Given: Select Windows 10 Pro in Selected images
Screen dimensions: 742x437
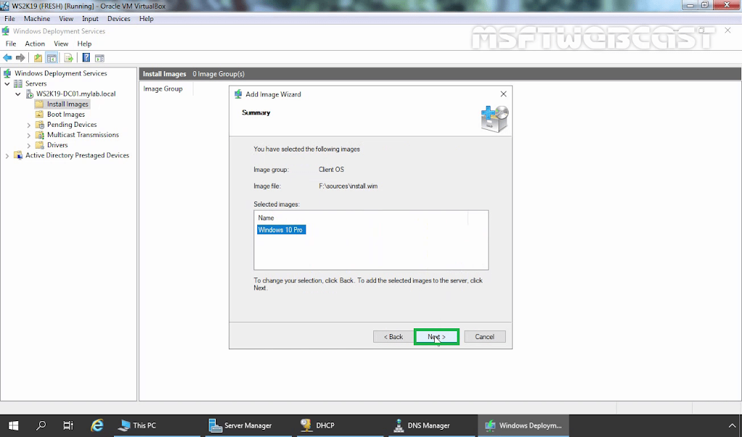Looking at the screenshot, I should click(281, 230).
